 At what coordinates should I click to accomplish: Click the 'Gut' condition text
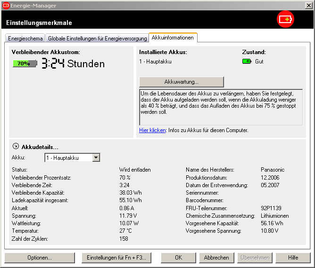point(259,62)
